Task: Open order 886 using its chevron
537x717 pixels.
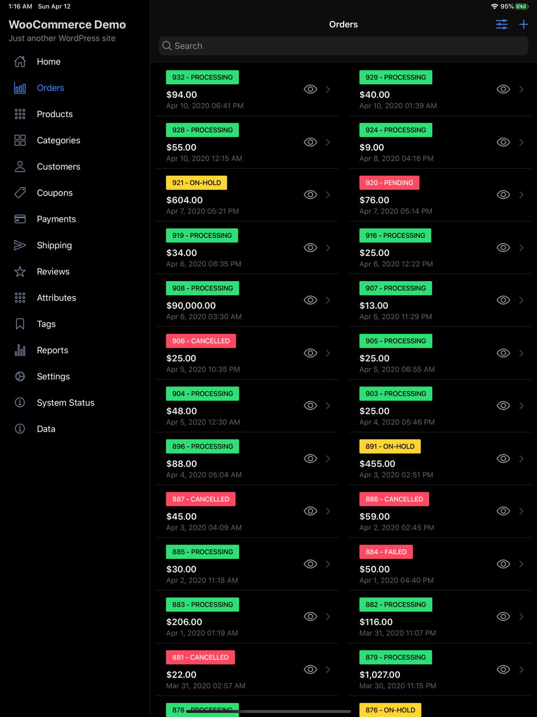Action: coord(521,511)
